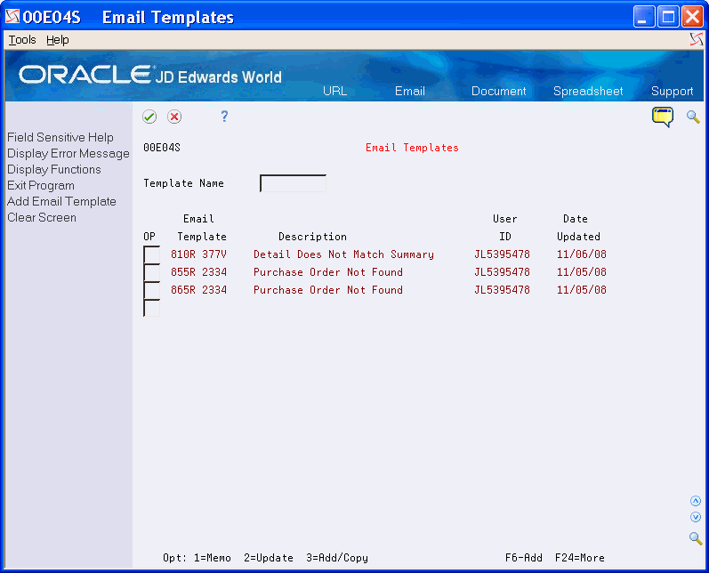Click template name 865R 2334
The image size is (709, 573).
pos(198,290)
